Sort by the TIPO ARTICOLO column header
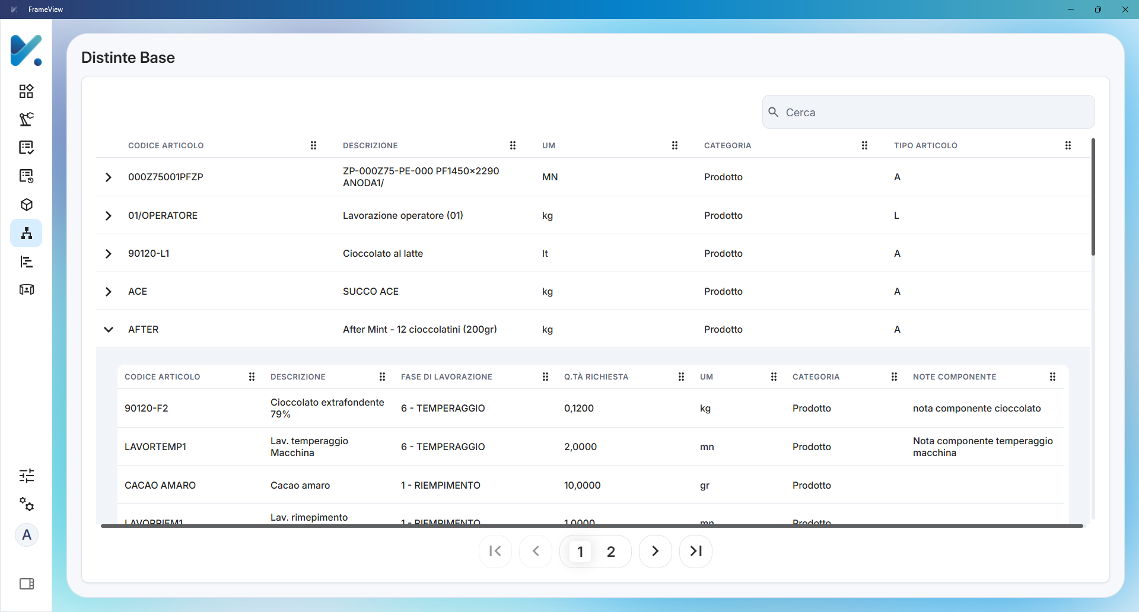 pyautogui.click(x=925, y=145)
